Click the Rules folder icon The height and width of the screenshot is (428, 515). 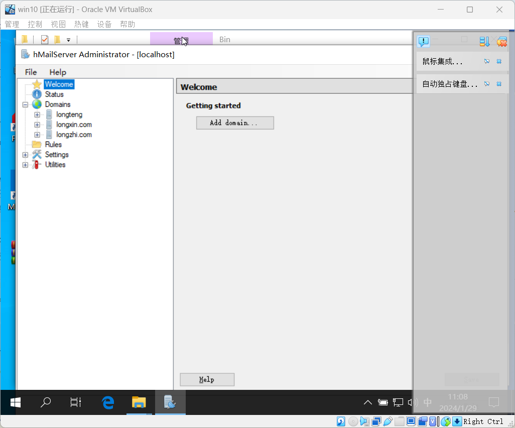pyautogui.click(x=37, y=145)
